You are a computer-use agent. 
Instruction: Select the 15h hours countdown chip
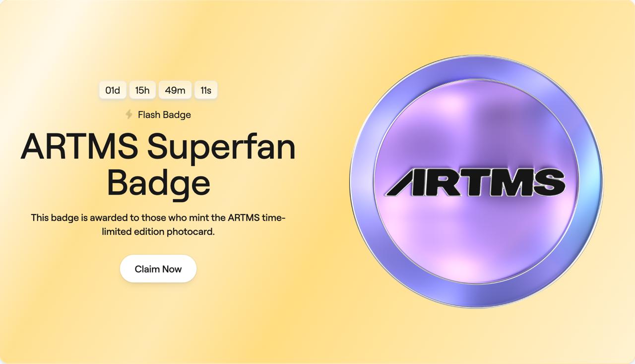[x=142, y=90]
